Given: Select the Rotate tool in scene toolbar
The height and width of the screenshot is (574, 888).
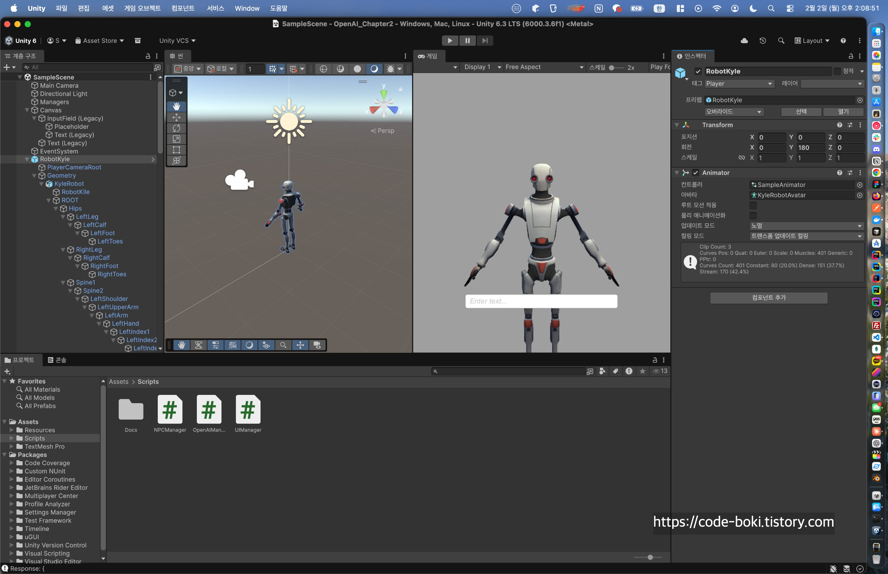Looking at the screenshot, I should 176,128.
